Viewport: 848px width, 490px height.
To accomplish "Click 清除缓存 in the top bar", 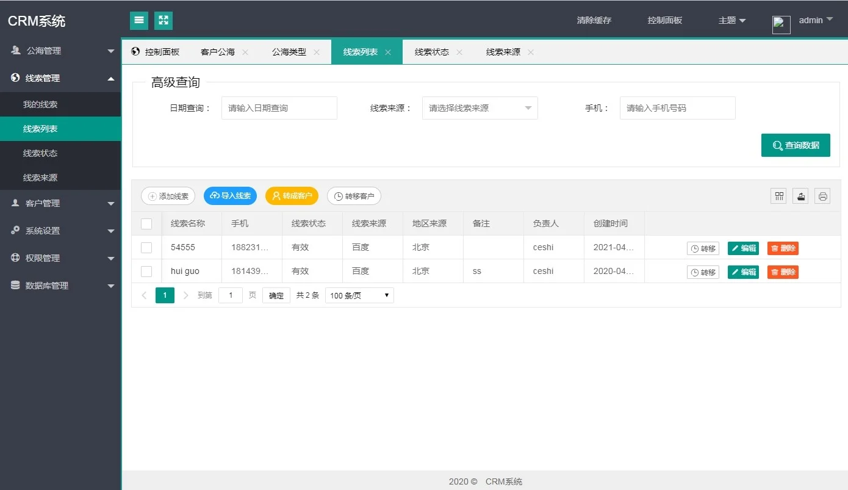I will [592, 20].
